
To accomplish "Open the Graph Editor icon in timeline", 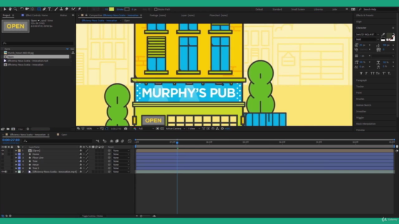I will [x=130, y=141].
